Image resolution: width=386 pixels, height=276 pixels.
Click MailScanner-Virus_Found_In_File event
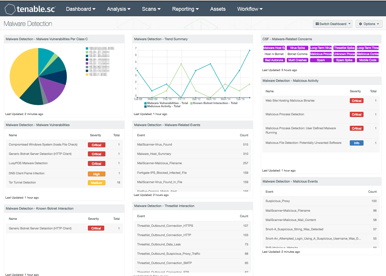(193, 182)
